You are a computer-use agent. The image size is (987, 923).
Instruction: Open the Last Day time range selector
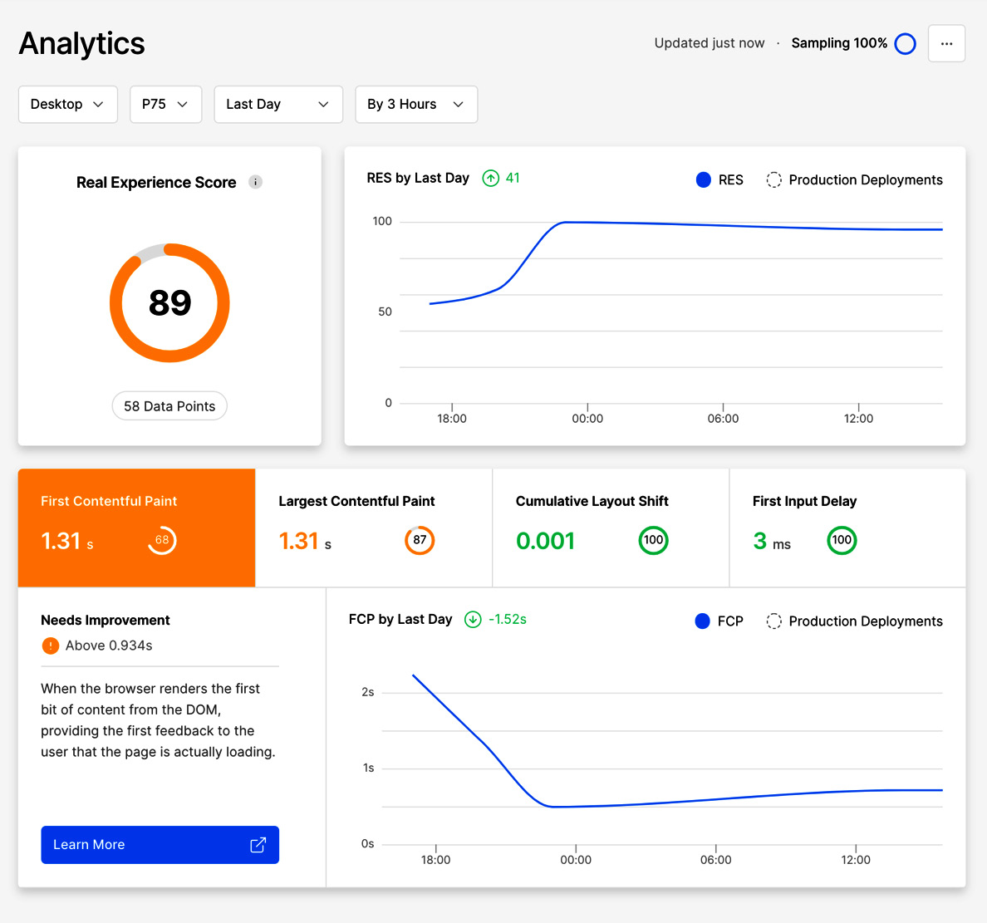tap(277, 104)
